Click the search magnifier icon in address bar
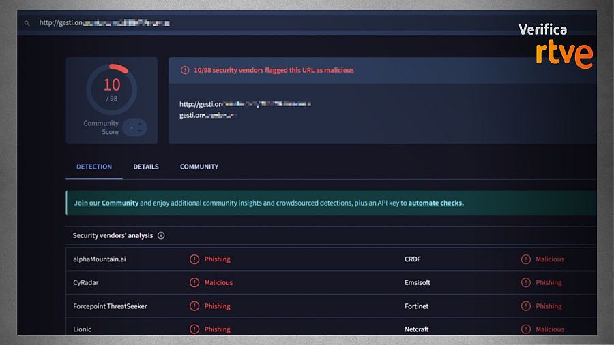Image resolution: width=614 pixels, height=345 pixels. pos(27,23)
